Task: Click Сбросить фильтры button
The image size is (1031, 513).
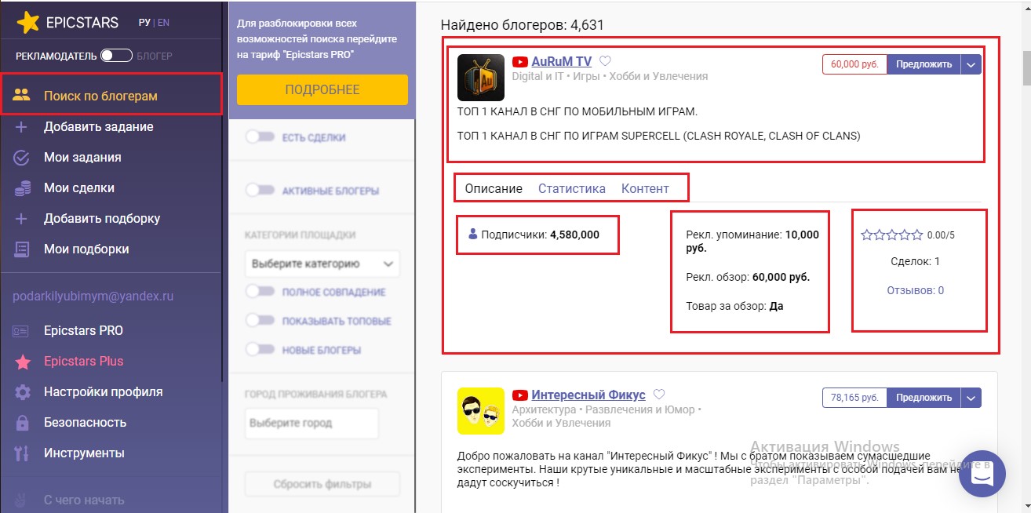Action: [x=322, y=484]
